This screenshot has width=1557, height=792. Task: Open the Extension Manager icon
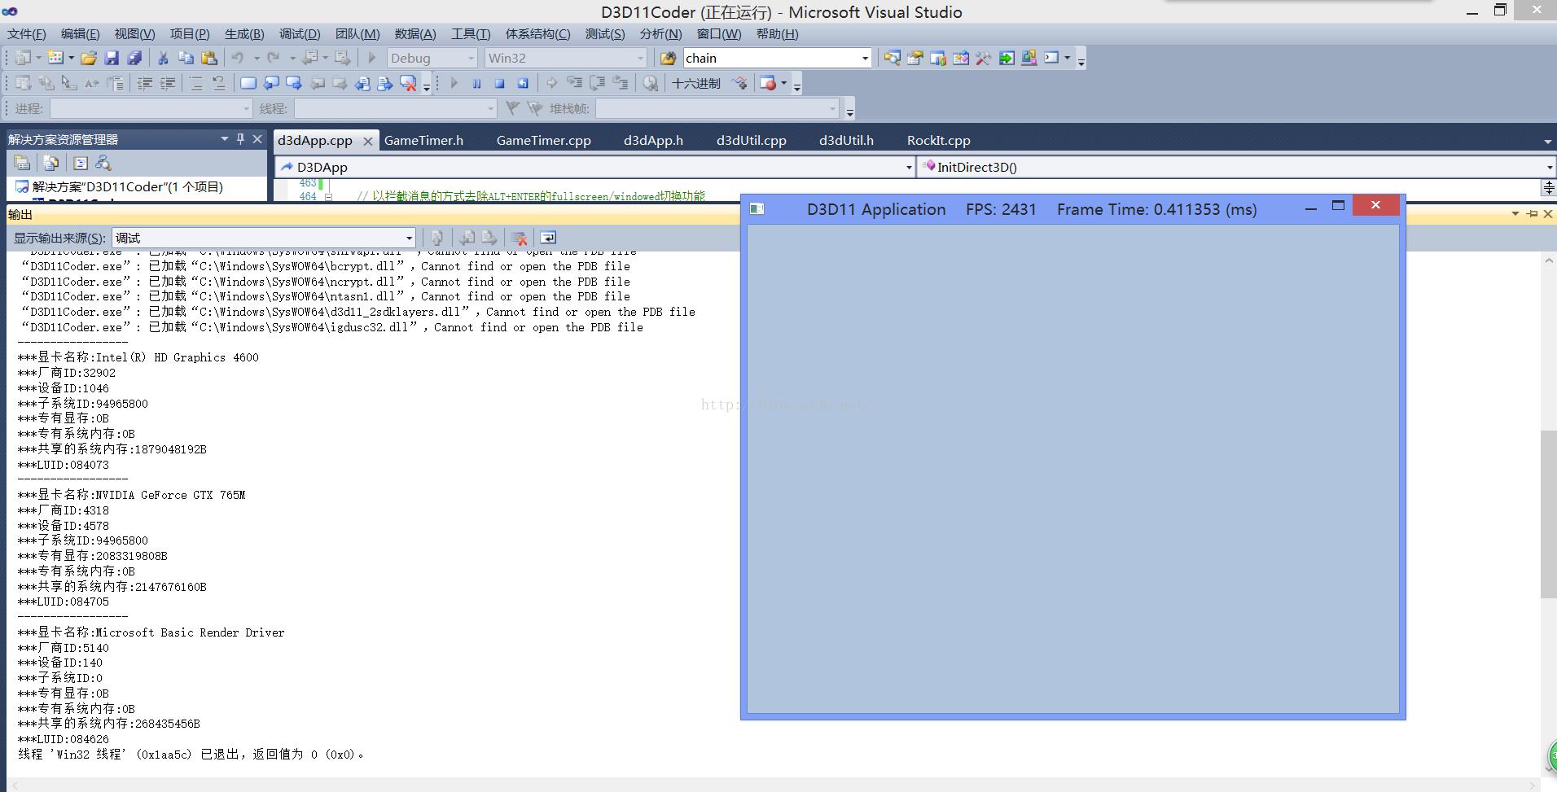[x=1029, y=58]
